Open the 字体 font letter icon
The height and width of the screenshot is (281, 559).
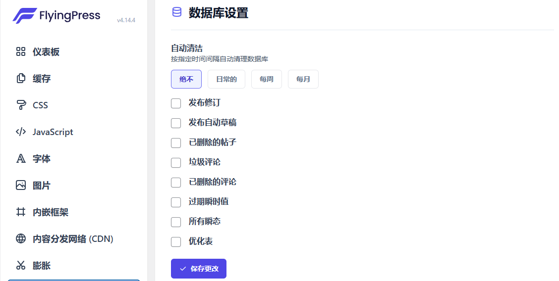[21, 159]
